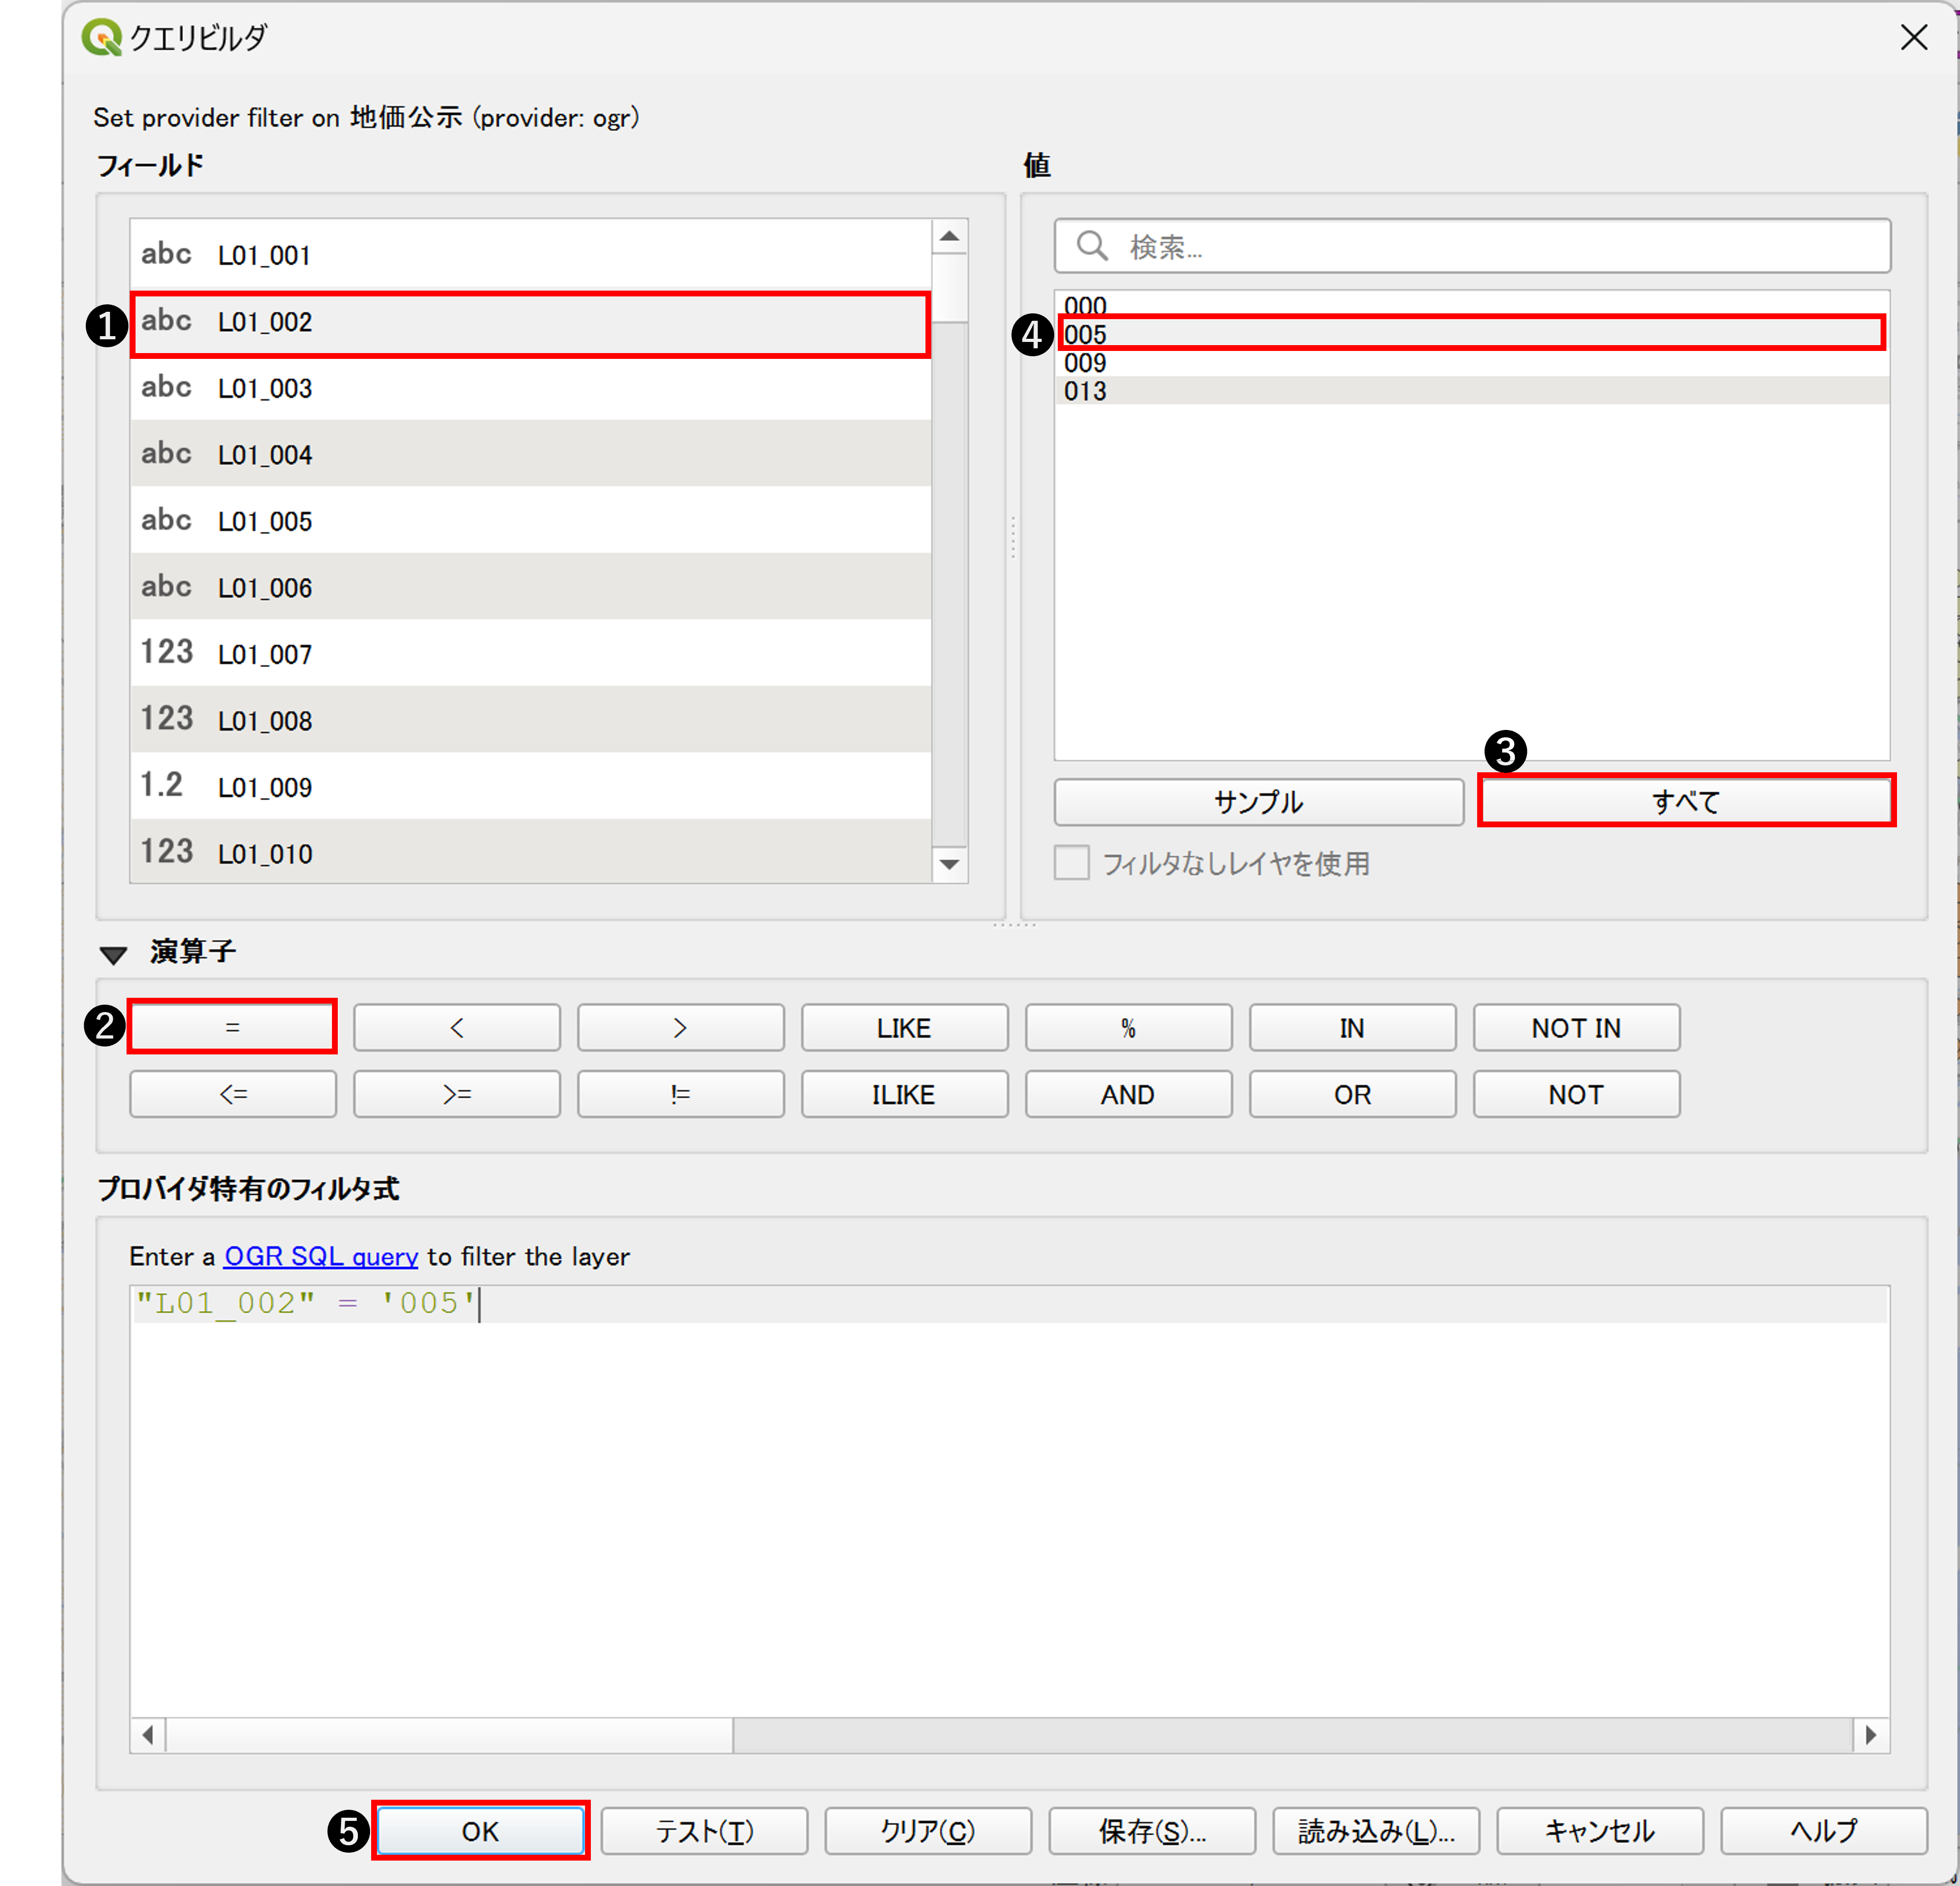Viewport: 1960px width, 1886px height.
Task: Select the L01_005 field row
Action: 530,520
